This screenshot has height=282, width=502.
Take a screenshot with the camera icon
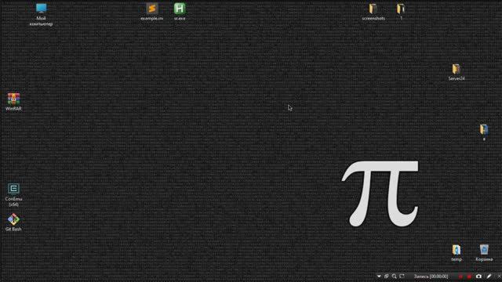tap(478, 277)
